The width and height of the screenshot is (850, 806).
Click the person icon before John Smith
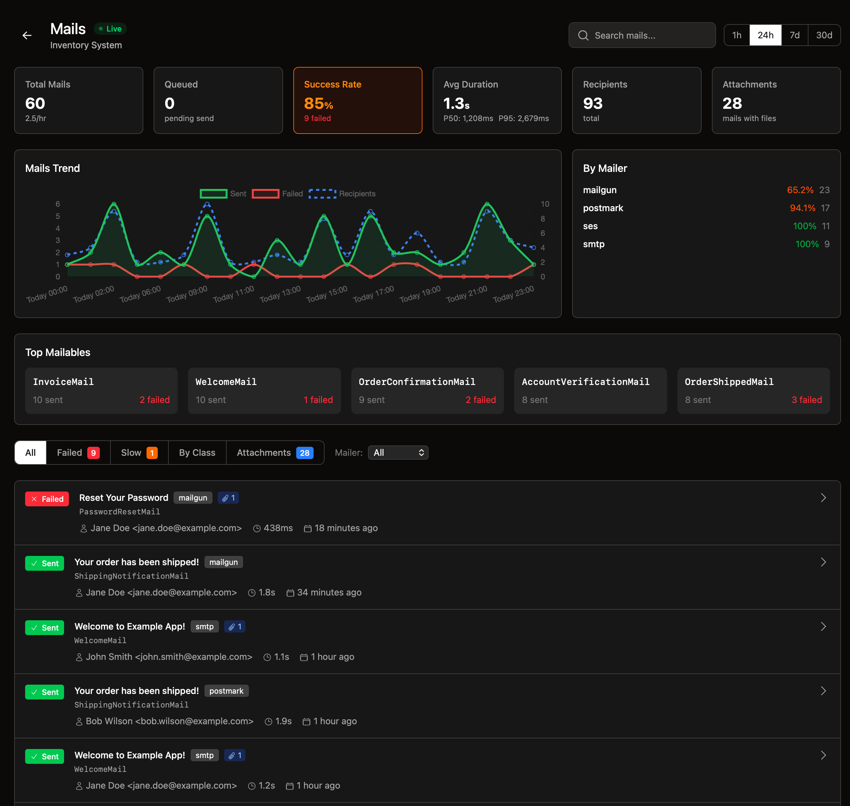point(79,657)
